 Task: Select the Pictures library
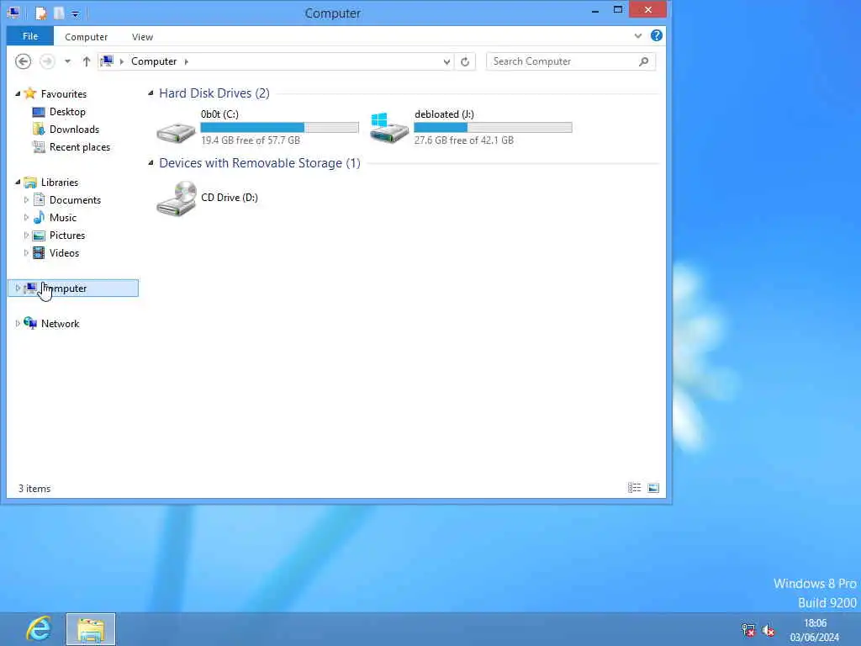[67, 236]
